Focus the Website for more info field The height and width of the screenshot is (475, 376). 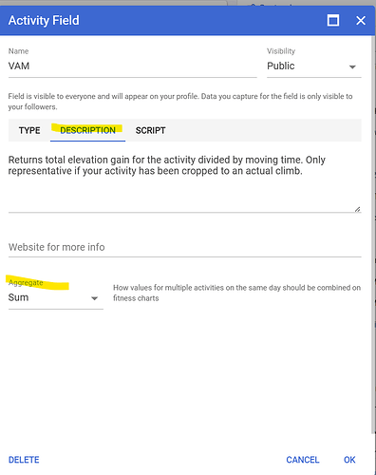[185, 247]
